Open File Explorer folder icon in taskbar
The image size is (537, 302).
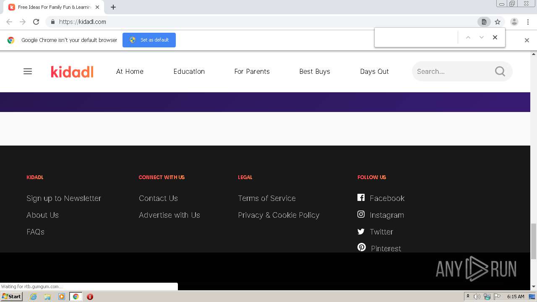pyautogui.click(x=47, y=297)
